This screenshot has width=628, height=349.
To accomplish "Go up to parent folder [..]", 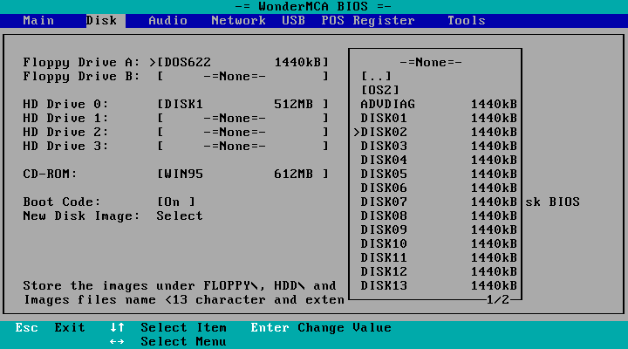I will click(376, 76).
